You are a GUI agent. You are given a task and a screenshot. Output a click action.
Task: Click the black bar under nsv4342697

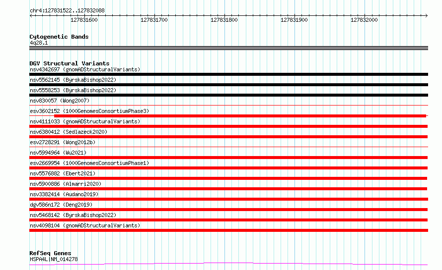(228, 74)
